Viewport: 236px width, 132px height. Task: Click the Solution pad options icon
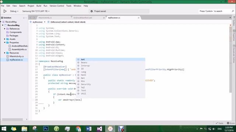(24, 18)
